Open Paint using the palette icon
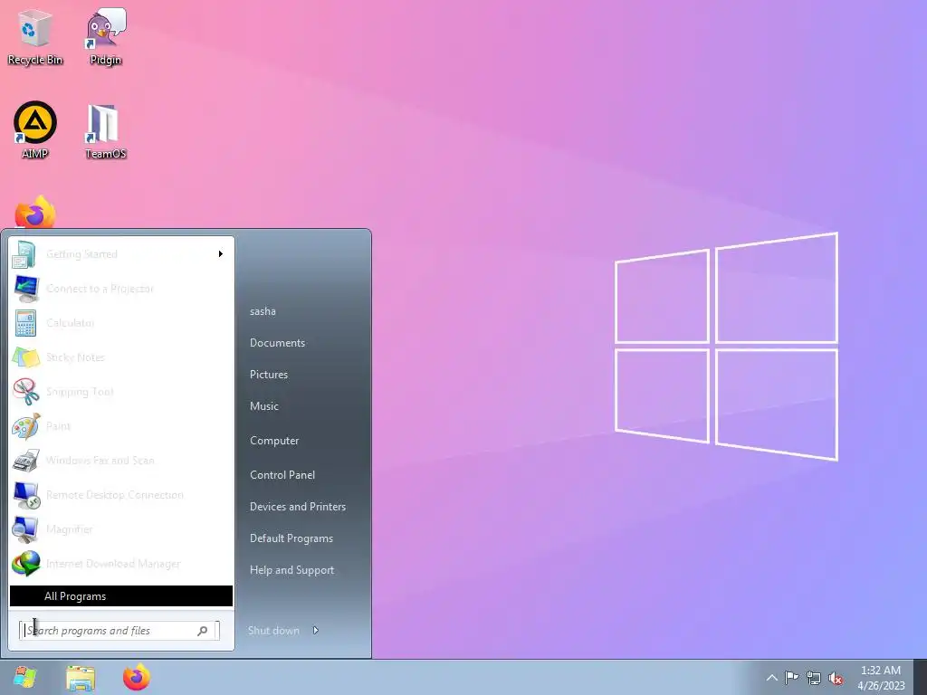927x695 pixels. click(x=25, y=425)
